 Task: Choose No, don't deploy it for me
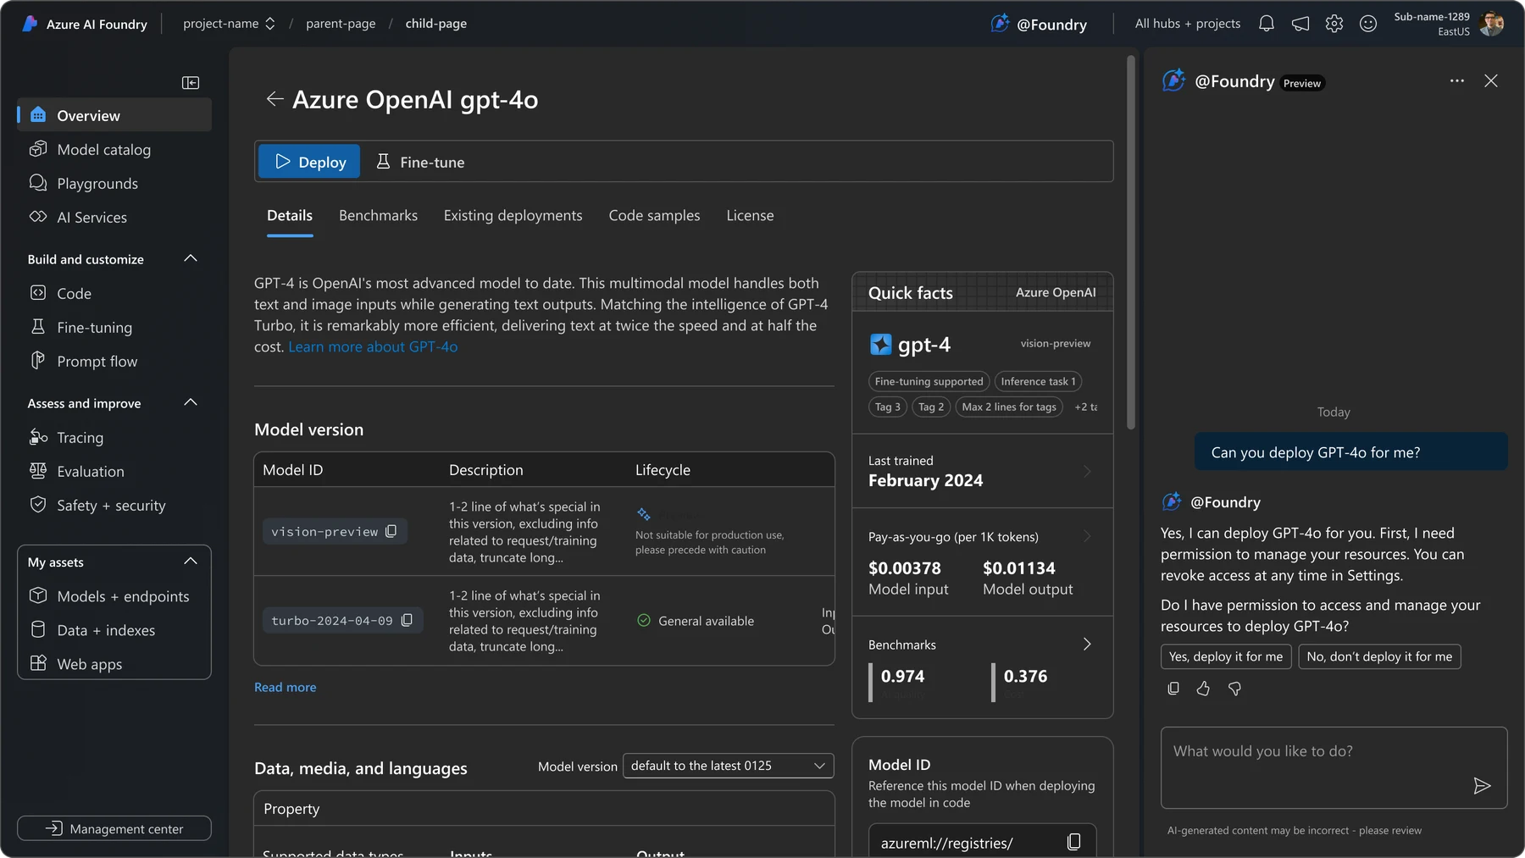click(x=1379, y=656)
